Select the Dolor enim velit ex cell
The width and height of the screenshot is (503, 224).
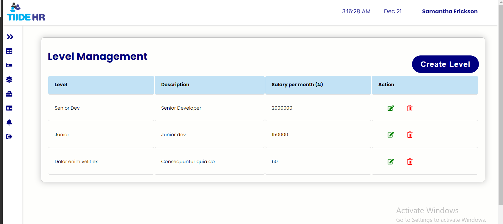101,162
